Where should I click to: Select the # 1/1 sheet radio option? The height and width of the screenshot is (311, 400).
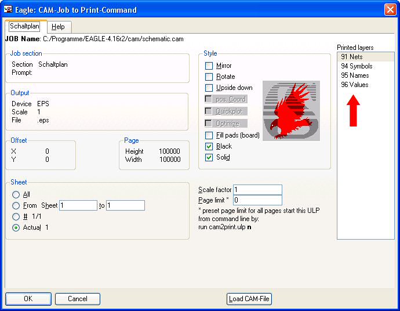(x=16, y=216)
